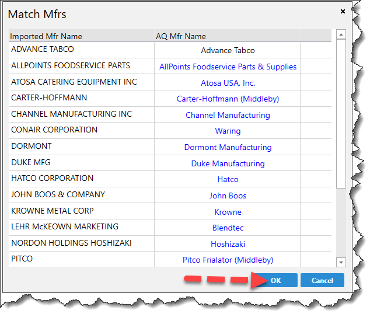Screen dimensions: 377x321
Task: Open the Hatco match link
Action: tap(228, 179)
